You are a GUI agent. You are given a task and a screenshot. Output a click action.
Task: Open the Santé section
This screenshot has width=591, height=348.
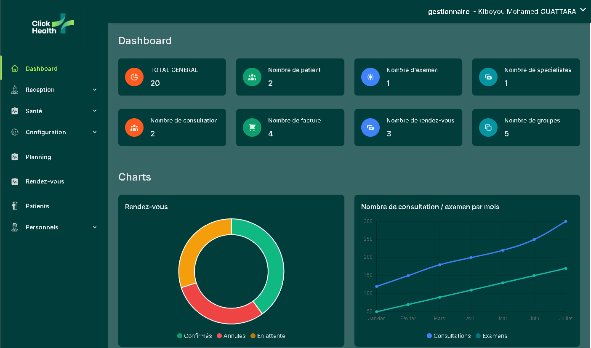tap(34, 111)
